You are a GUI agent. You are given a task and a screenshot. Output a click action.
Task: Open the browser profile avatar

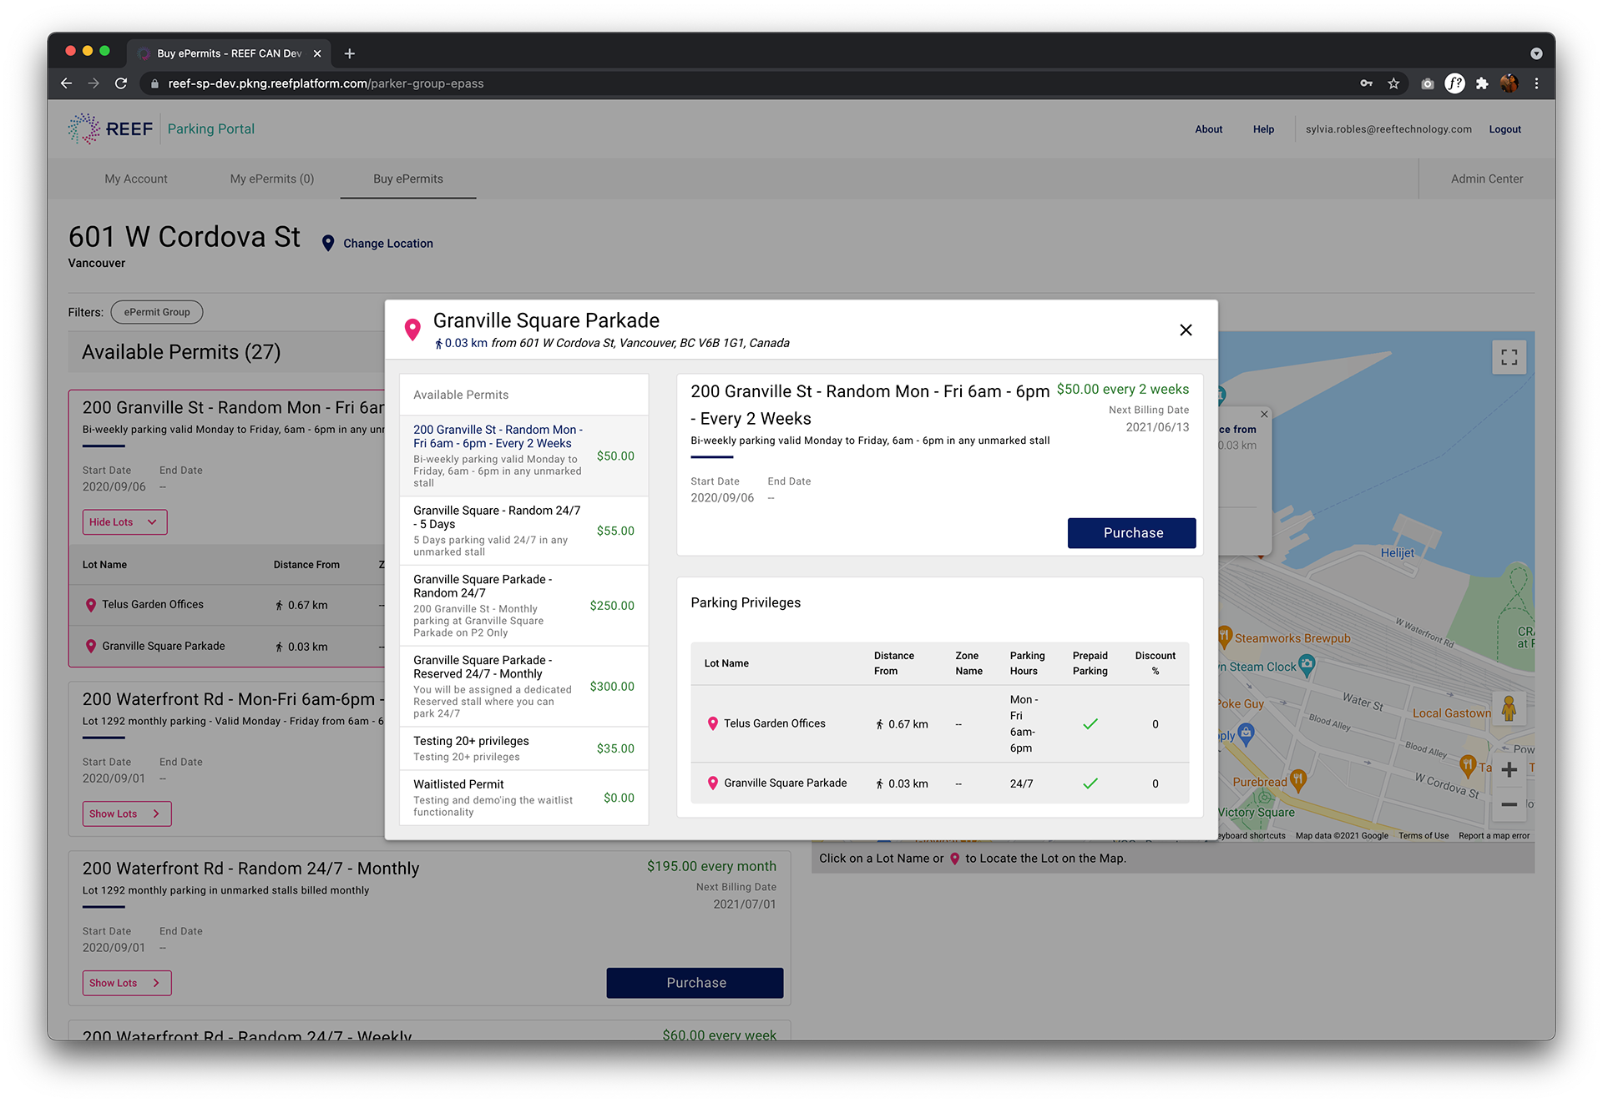click(1509, 83)
